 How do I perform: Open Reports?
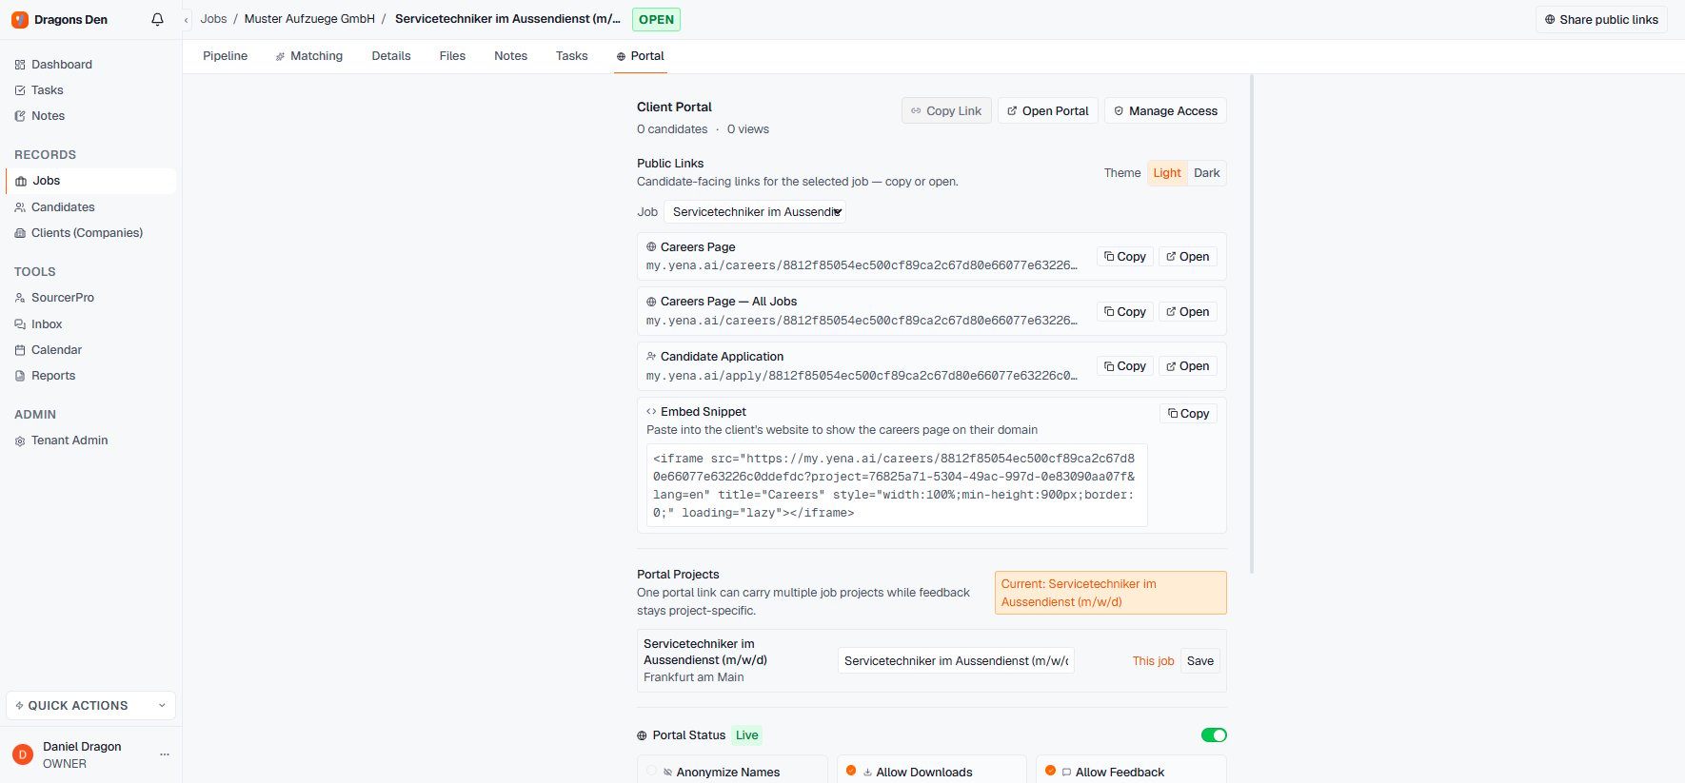pyautogui.click(x=53, y=376)
